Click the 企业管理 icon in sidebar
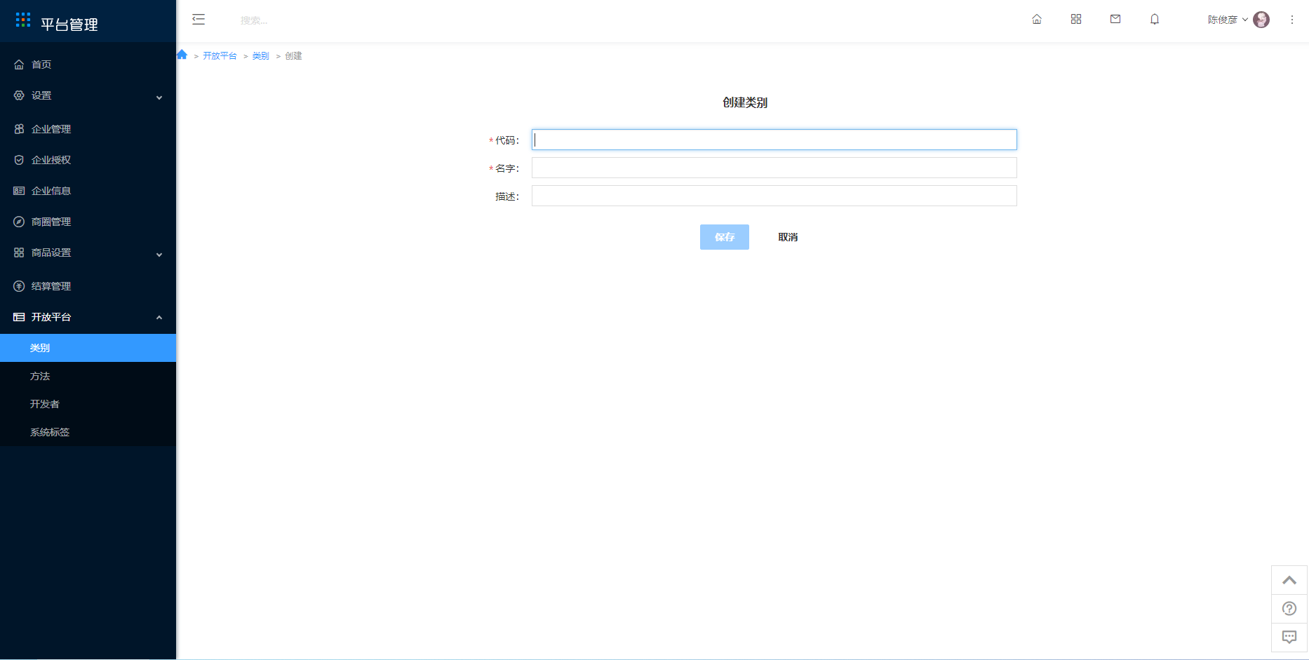 tap(19, 129)
